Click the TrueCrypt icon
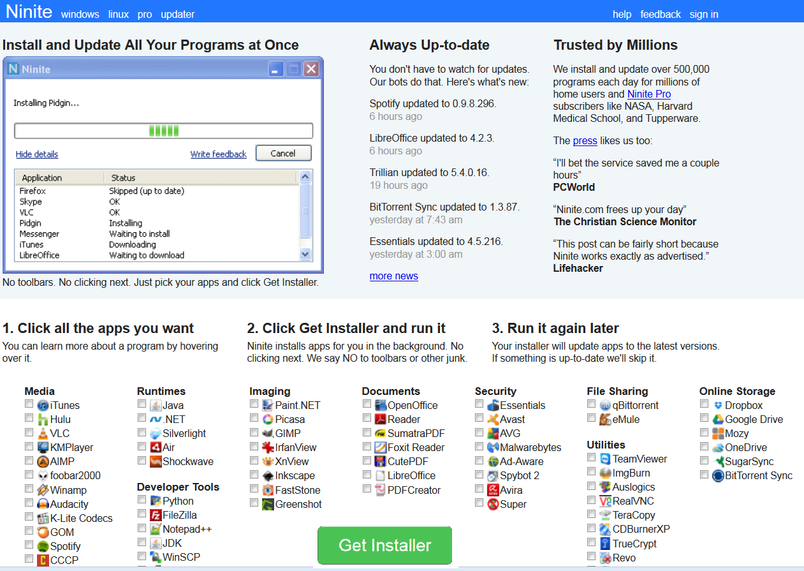804x571 pixels. [x=606, y=544]
